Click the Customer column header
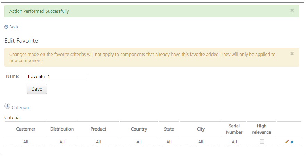This screenshot has height=159, width=307. point(26,129)
